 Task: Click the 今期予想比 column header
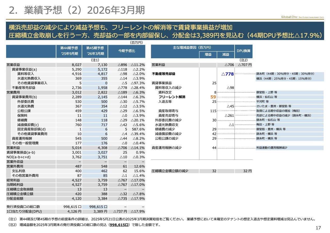(x=127, y=51)
